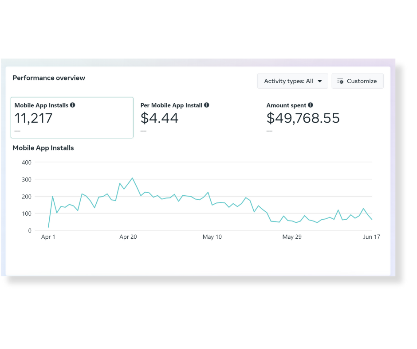Click the 100 y-axis label
Viewport: 417px width, 349px height.
[27, 213]
